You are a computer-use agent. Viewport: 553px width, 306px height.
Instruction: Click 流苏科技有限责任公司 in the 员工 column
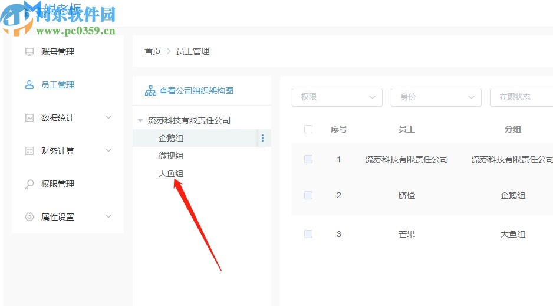point(407,159)
